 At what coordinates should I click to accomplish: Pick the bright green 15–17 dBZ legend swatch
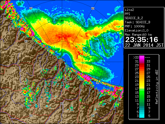click(142, 92)
